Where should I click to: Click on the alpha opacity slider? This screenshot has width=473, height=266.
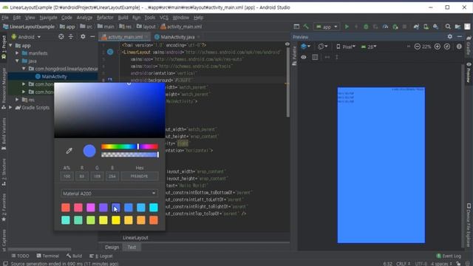129,154
